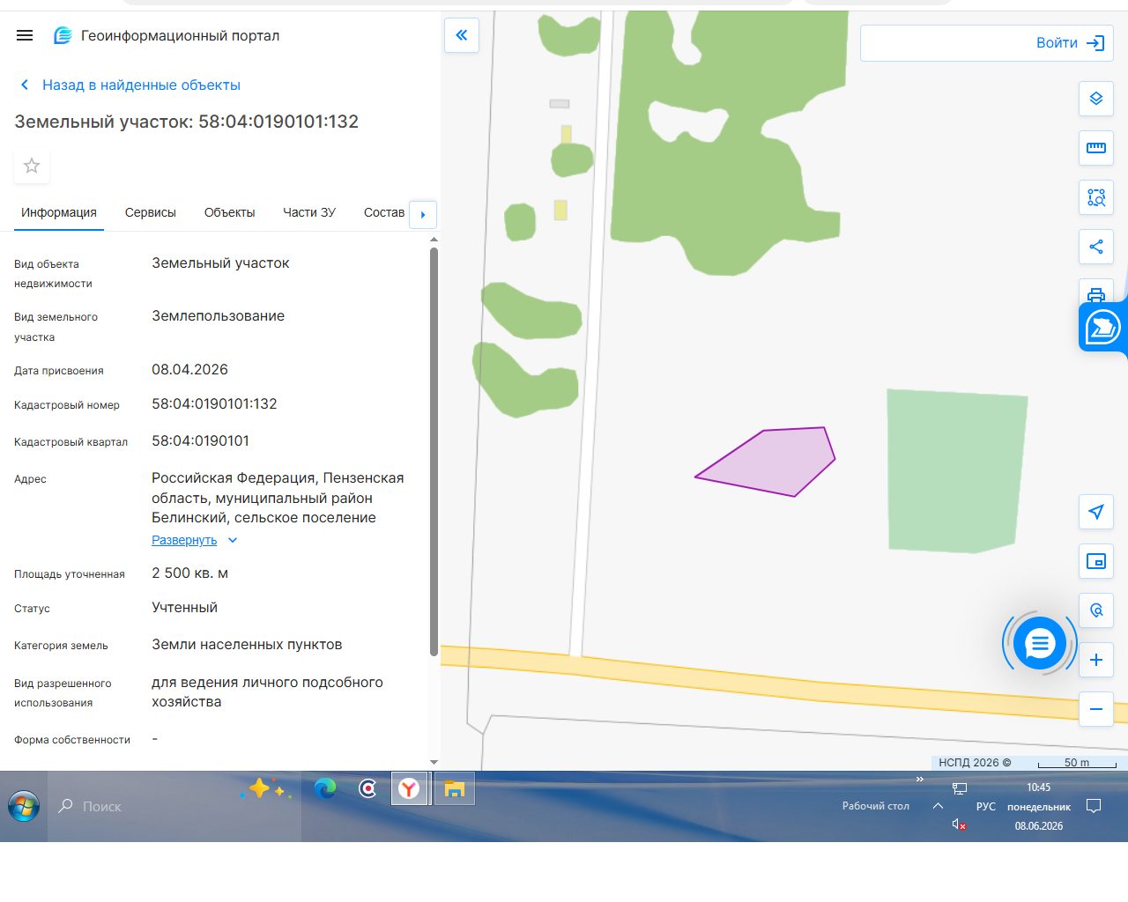Locate my position with arrow icon
This screenshot has height=902, width=1128.
point(1096,512)
